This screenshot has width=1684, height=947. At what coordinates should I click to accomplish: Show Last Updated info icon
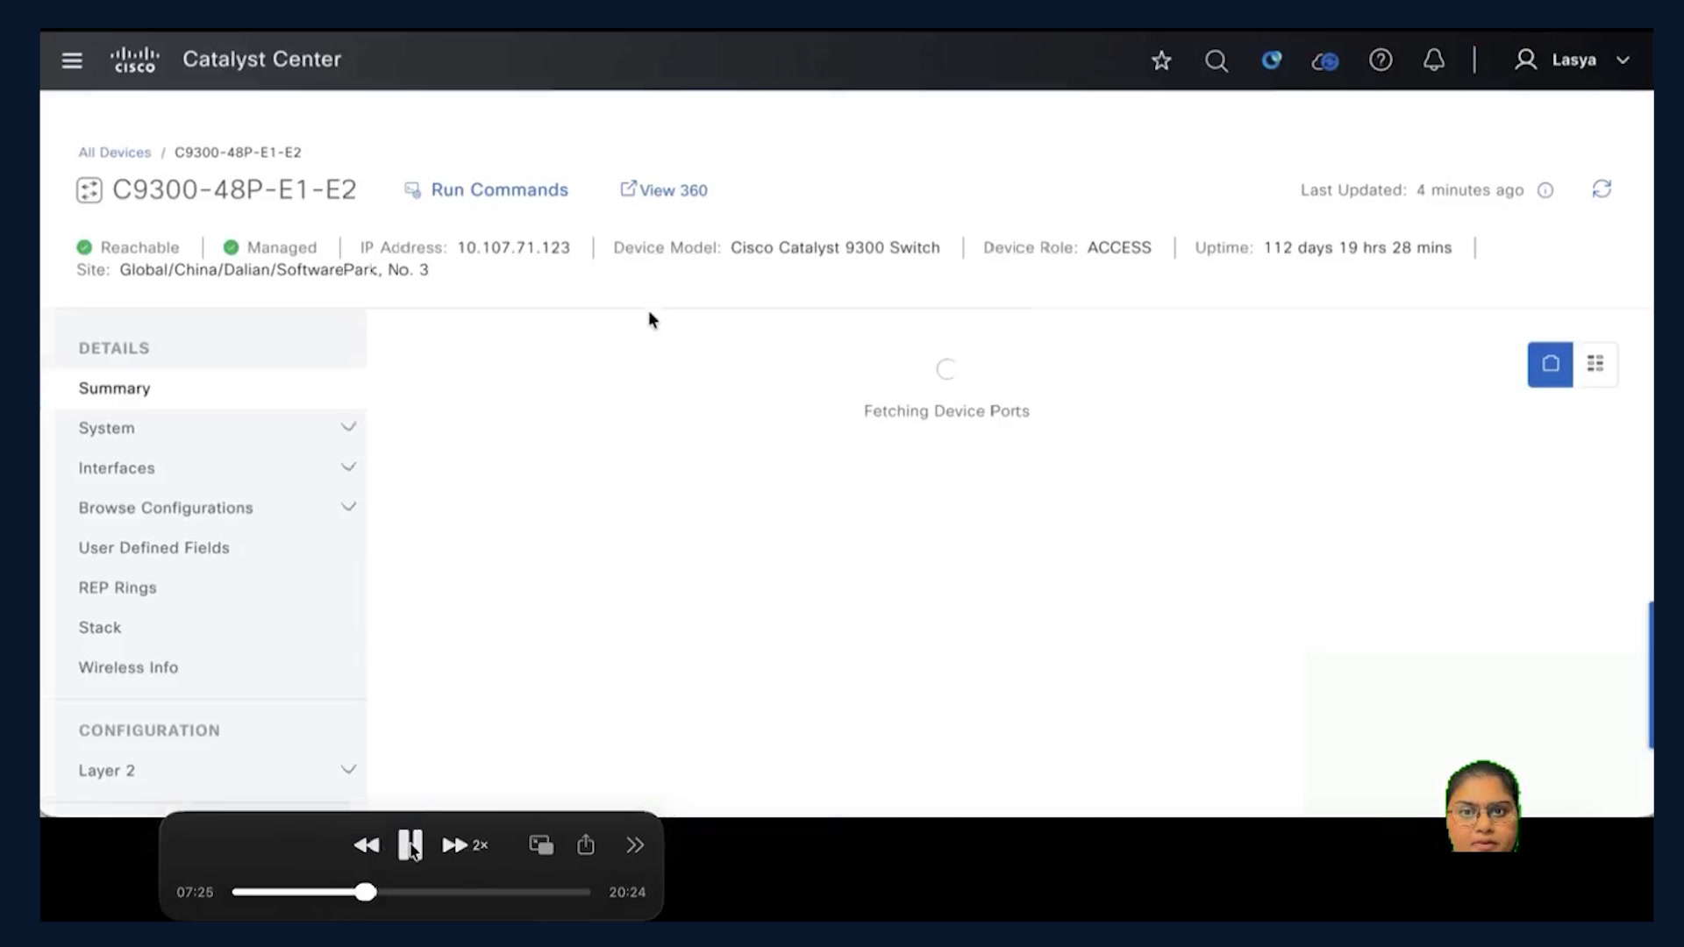pos(1545,190)
